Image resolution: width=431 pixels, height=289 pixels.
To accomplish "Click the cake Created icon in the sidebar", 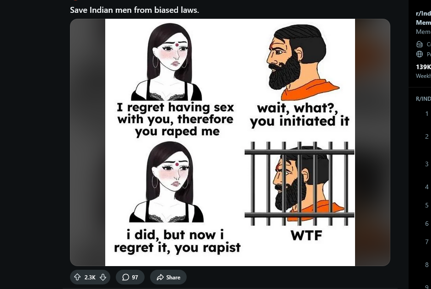I will 420,44.
